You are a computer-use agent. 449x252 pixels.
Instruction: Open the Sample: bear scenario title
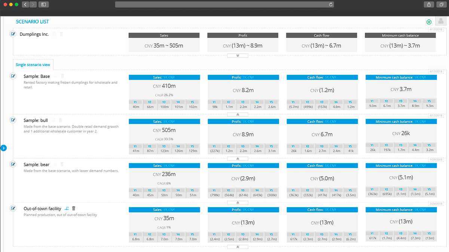(36, 165)
